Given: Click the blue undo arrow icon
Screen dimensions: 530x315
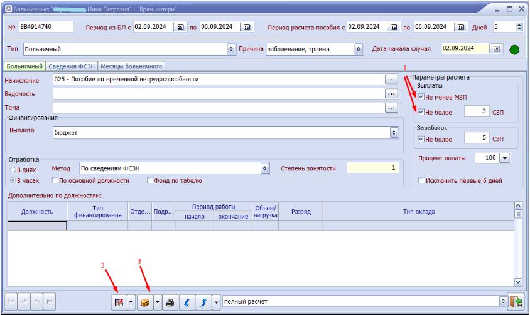Looking at the screenshot, I should pos(187,302).
